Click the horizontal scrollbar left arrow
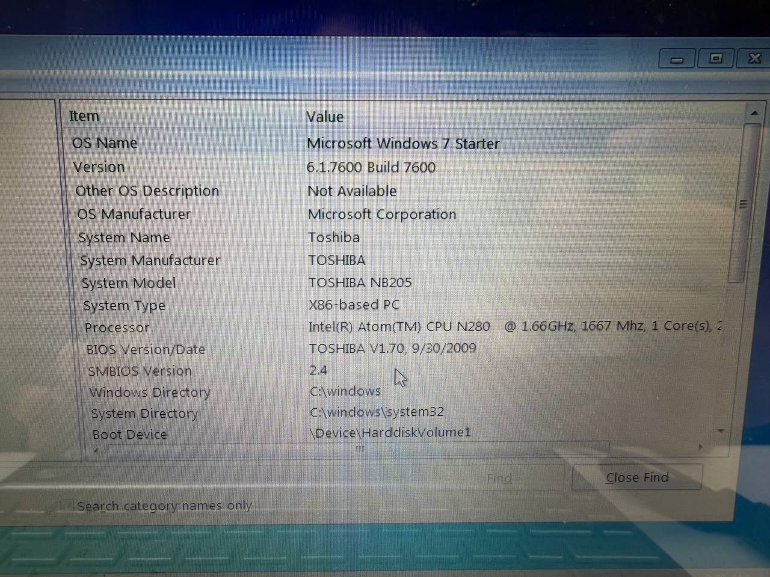770x577 pixels. click(96, 450)
